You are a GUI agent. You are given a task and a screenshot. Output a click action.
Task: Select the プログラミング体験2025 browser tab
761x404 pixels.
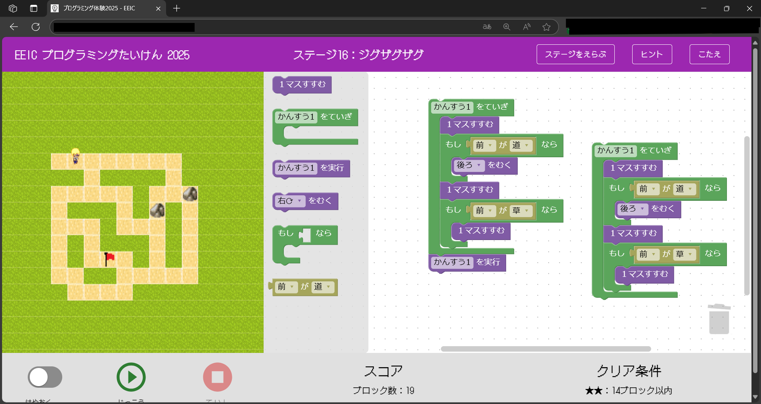(98, 8)
